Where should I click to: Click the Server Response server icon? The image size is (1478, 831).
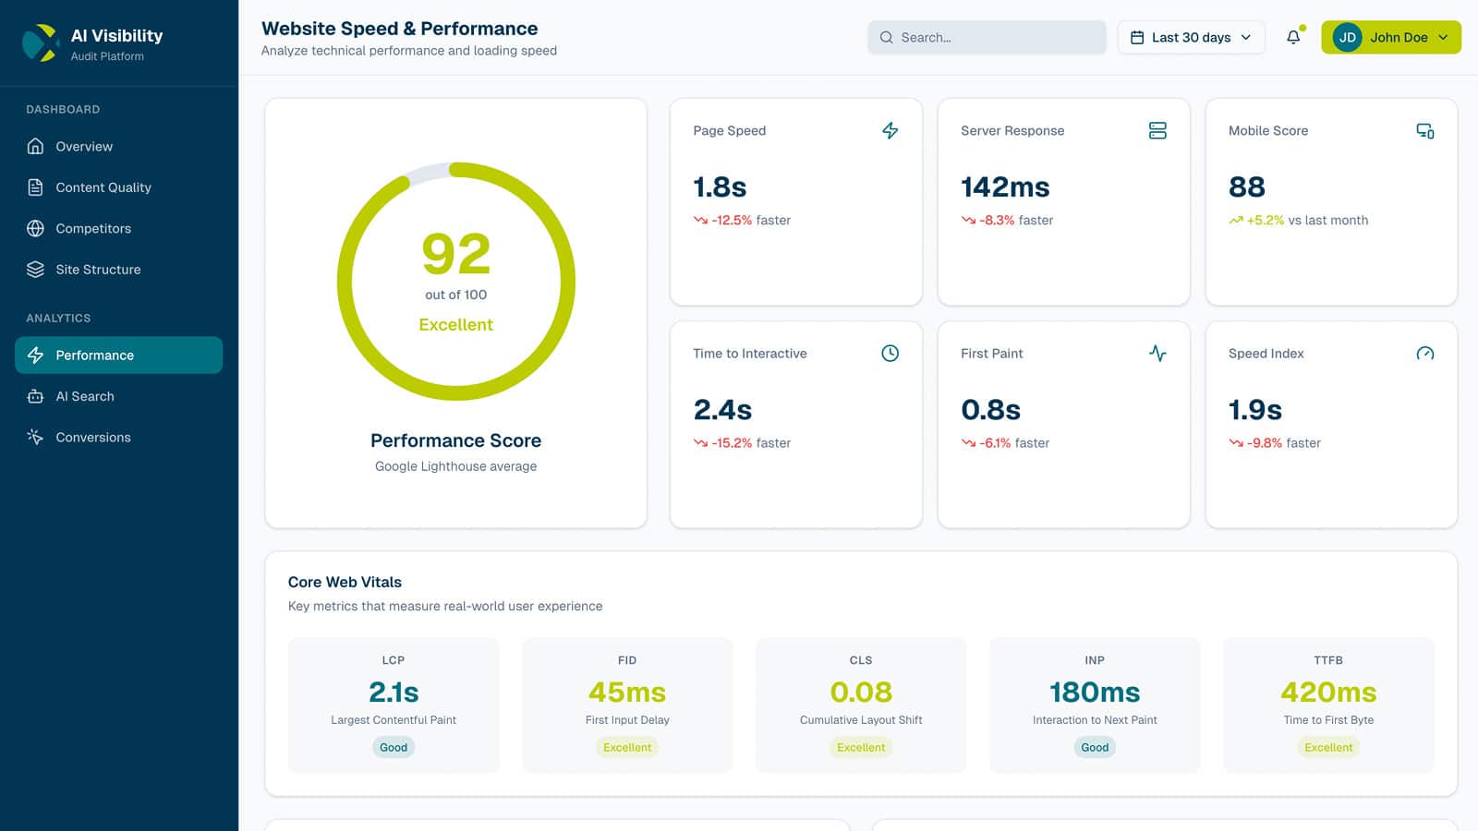(1157, 131)
